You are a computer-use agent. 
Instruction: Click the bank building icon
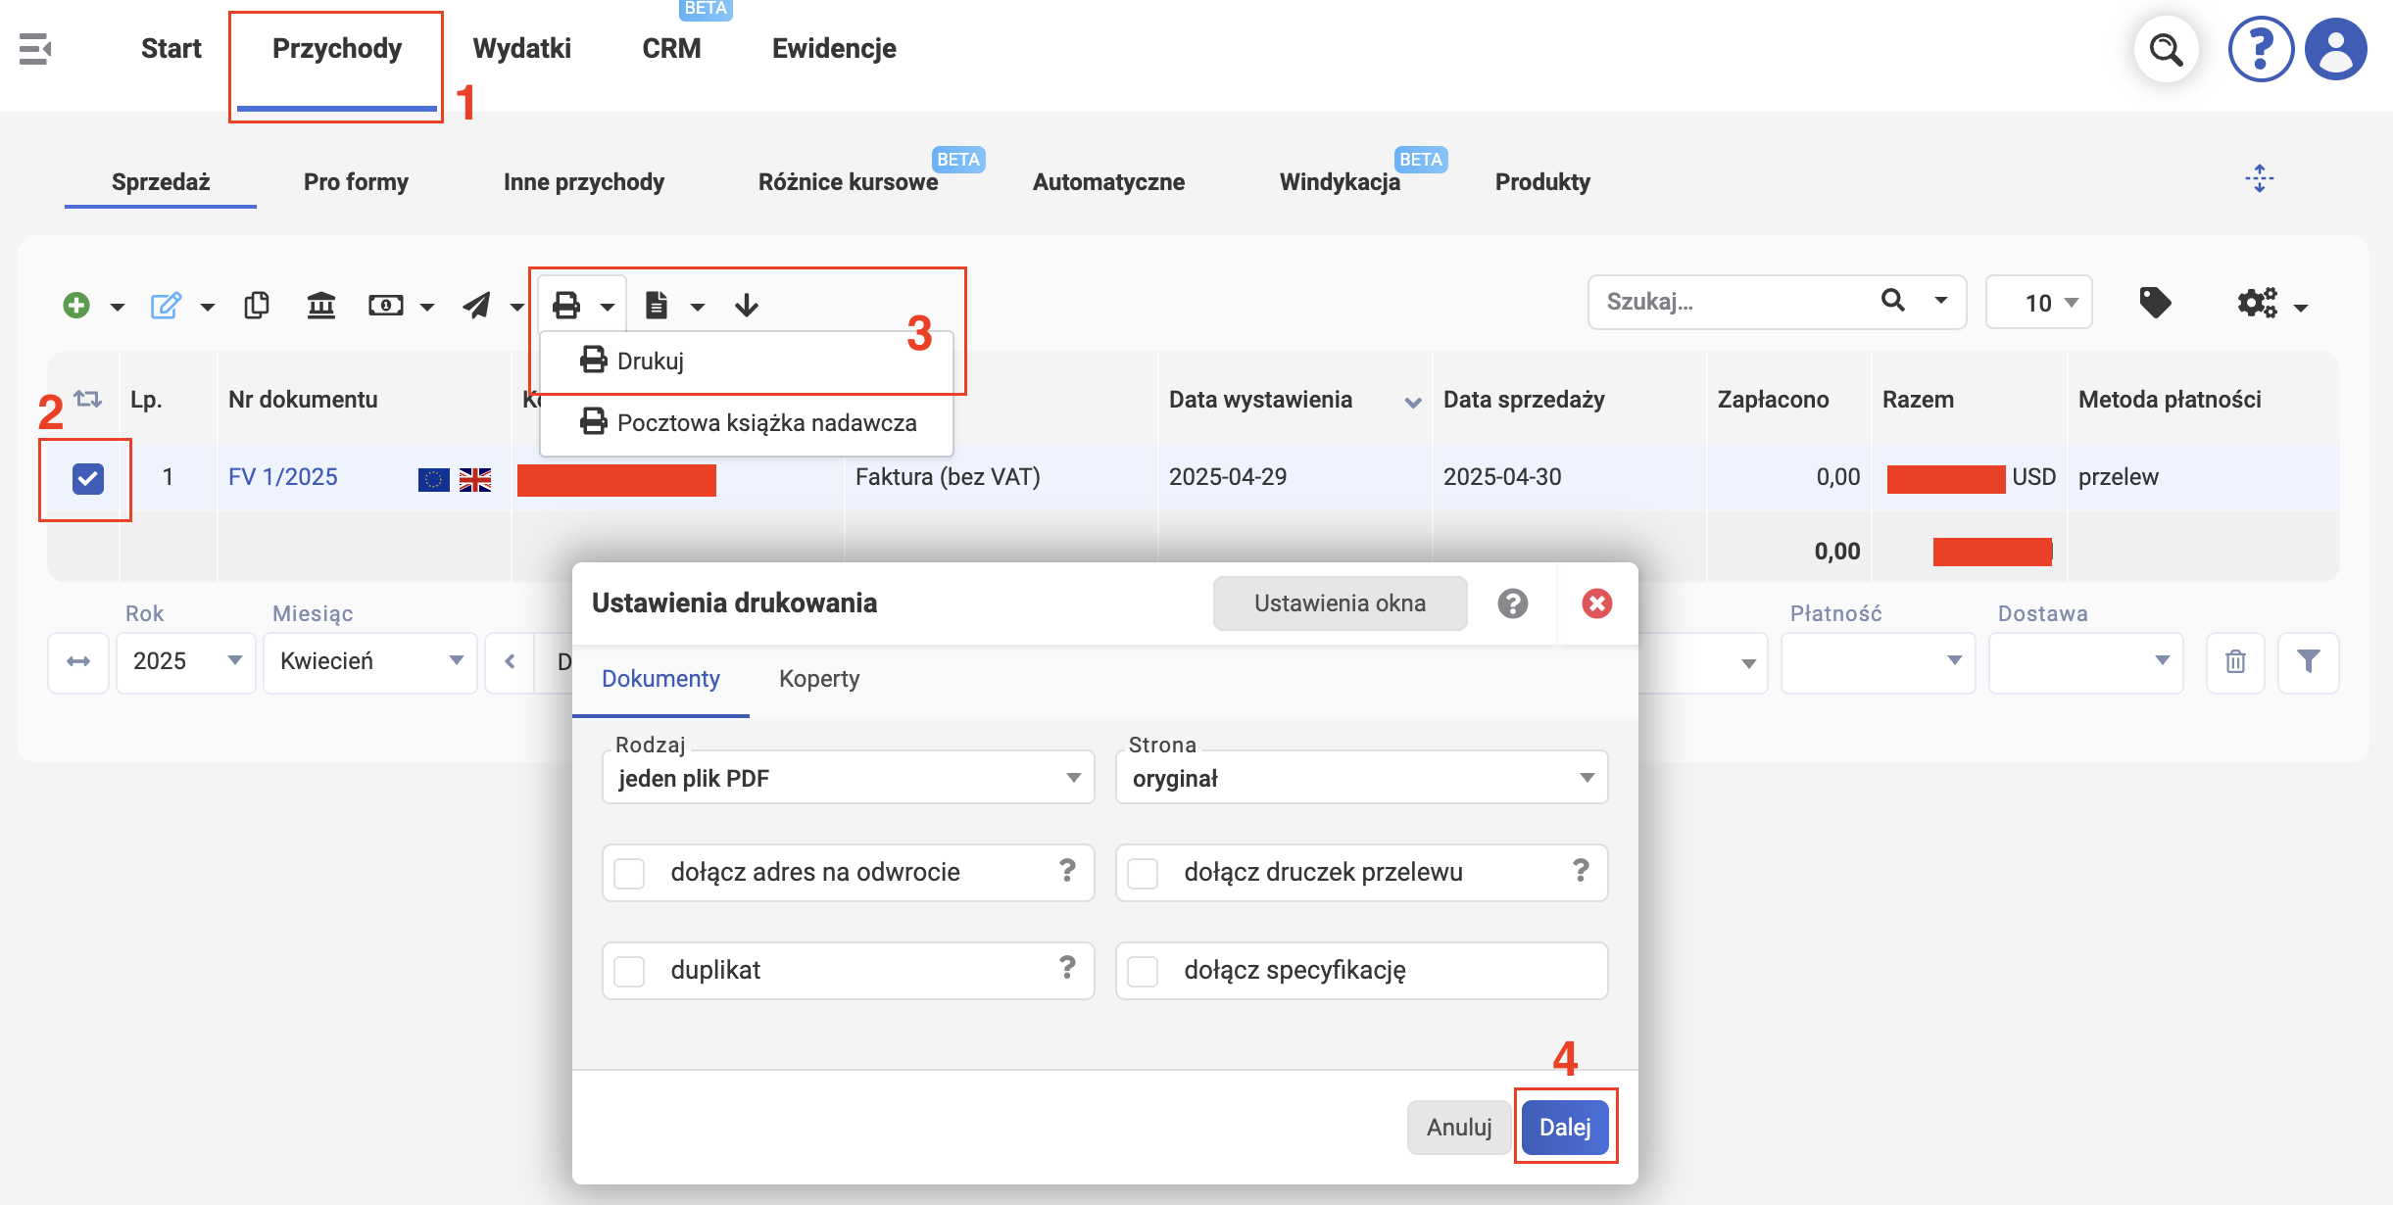click(x=321, y=306)
